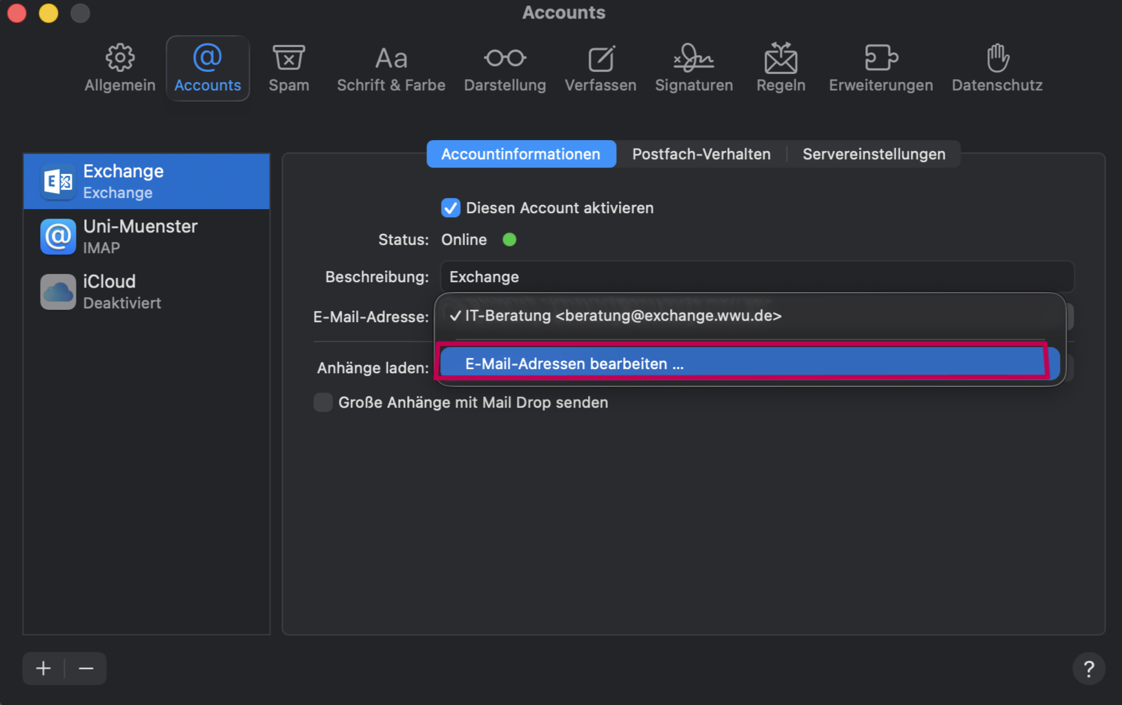Open the Darstellung glasses icon pane
The image size is (1122, 705).
tap(504, 68)
